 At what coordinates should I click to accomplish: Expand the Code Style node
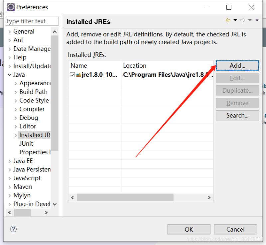(16, 101)
